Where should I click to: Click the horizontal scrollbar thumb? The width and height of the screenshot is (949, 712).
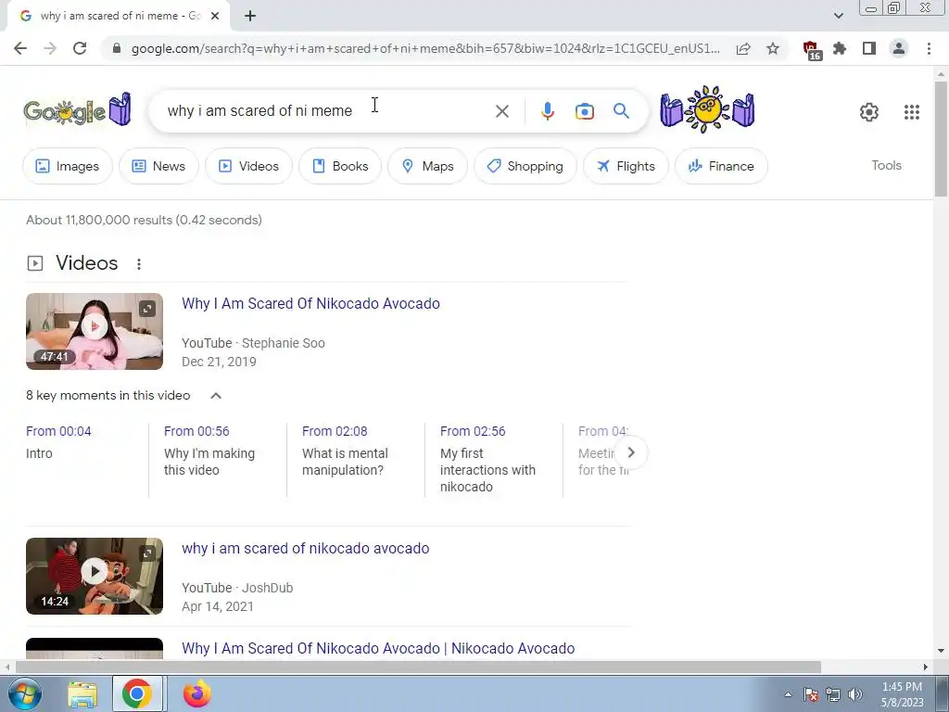(418, 667)
